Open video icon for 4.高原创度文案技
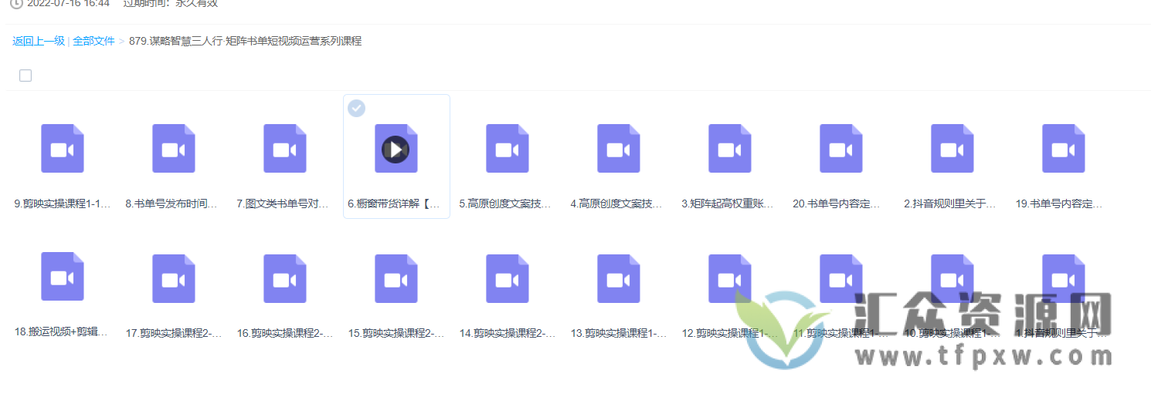The image size is (1151, 407). 619,148
